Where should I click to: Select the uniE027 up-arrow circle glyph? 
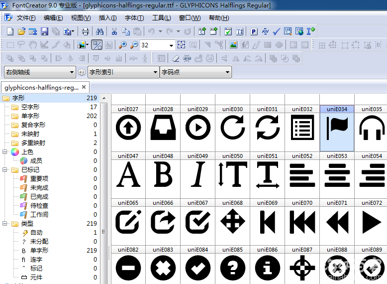point(128,128)
